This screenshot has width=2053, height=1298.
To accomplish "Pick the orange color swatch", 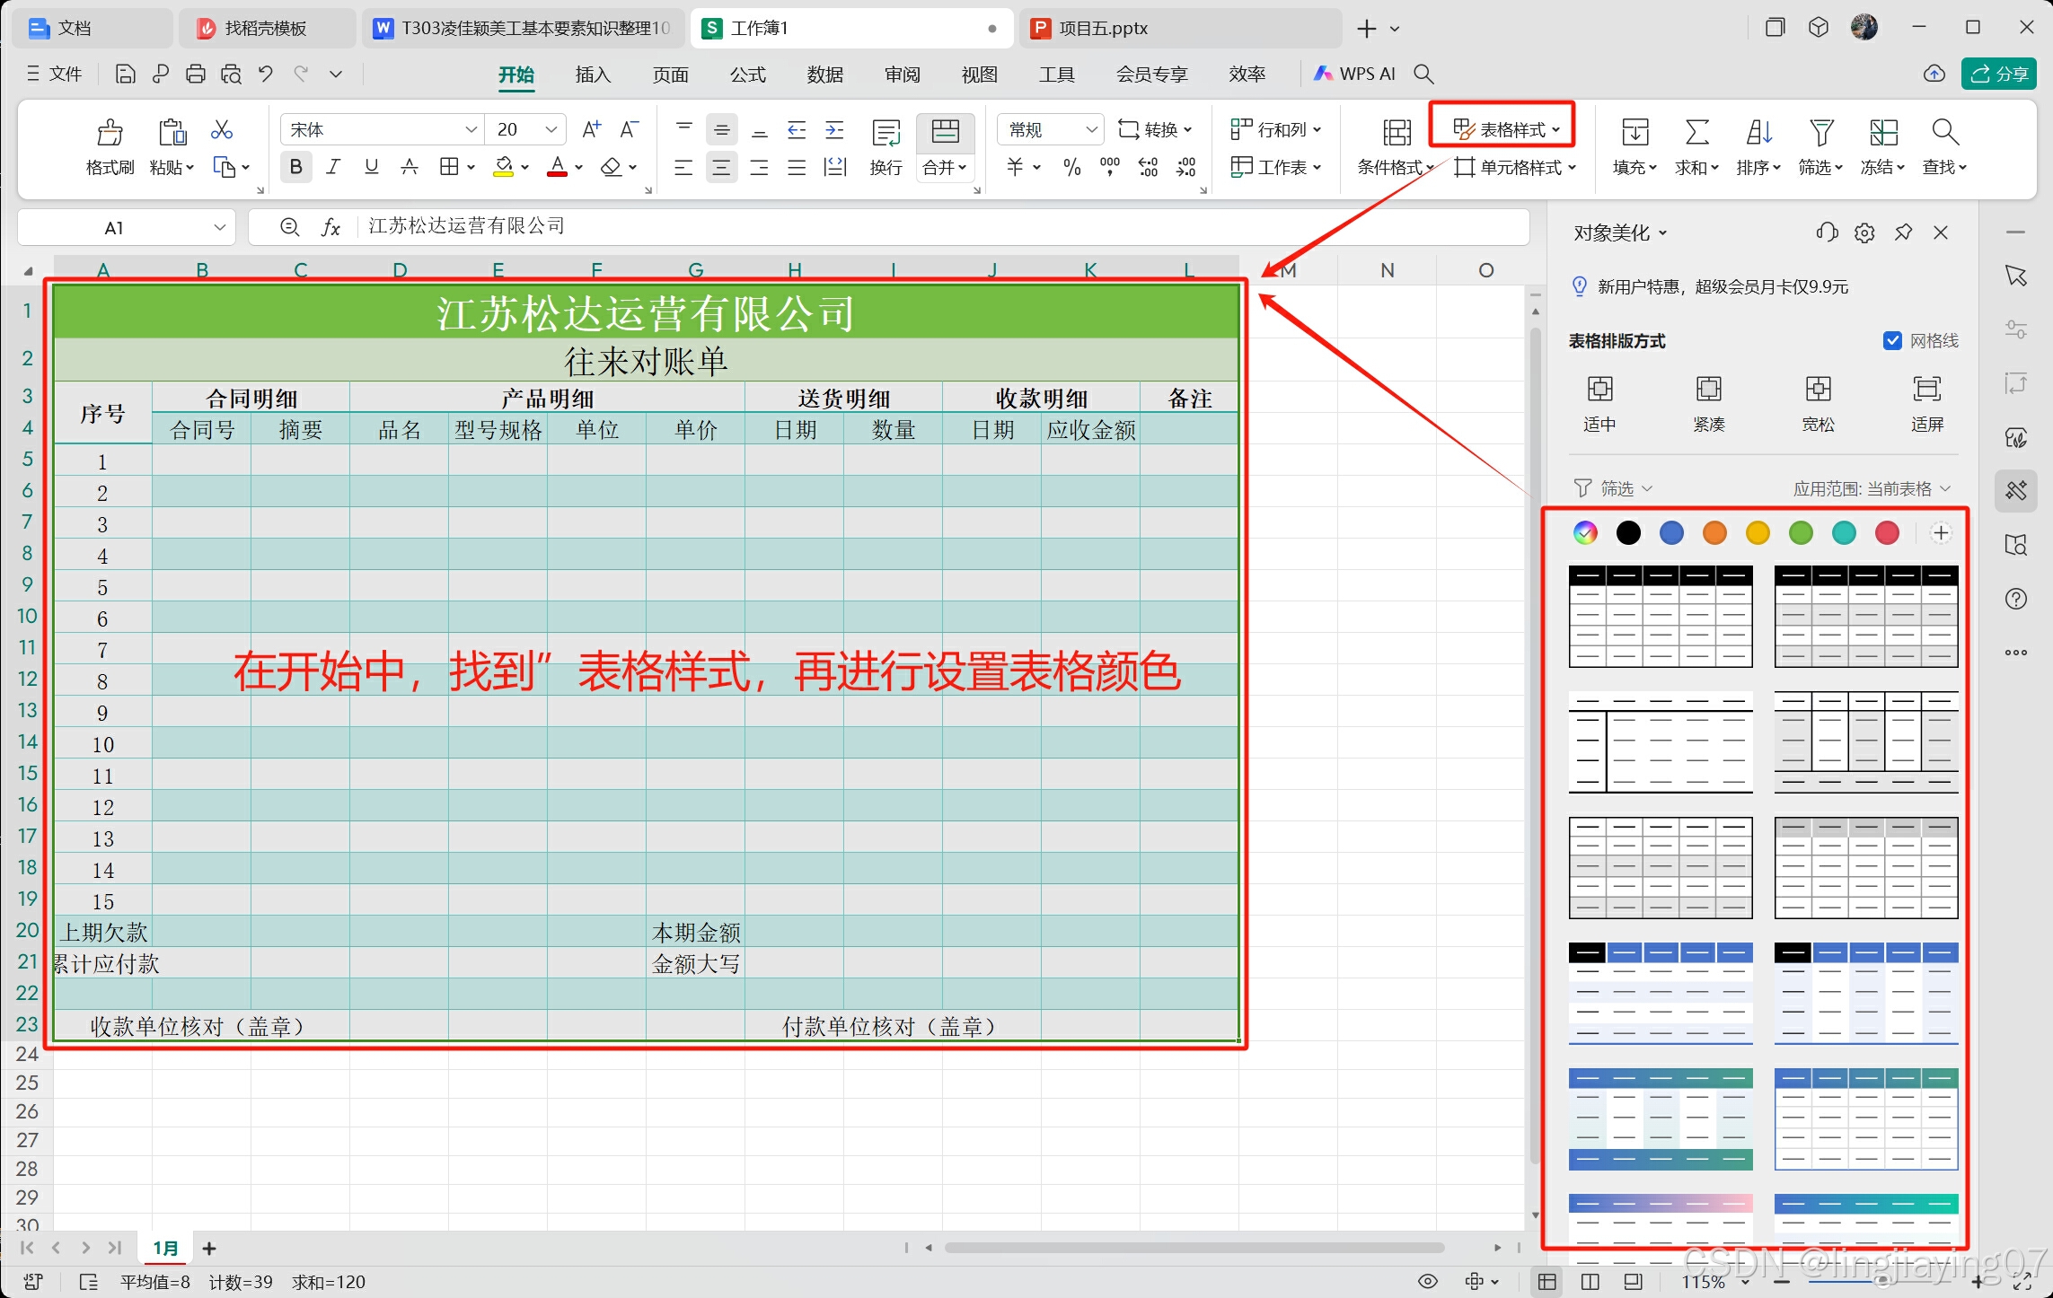I will [1714, 533].
